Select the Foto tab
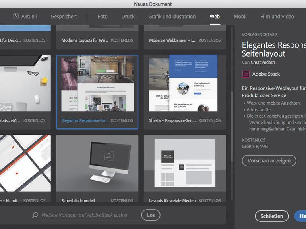Viewport: 306px width, 229px height. (103, 17)
